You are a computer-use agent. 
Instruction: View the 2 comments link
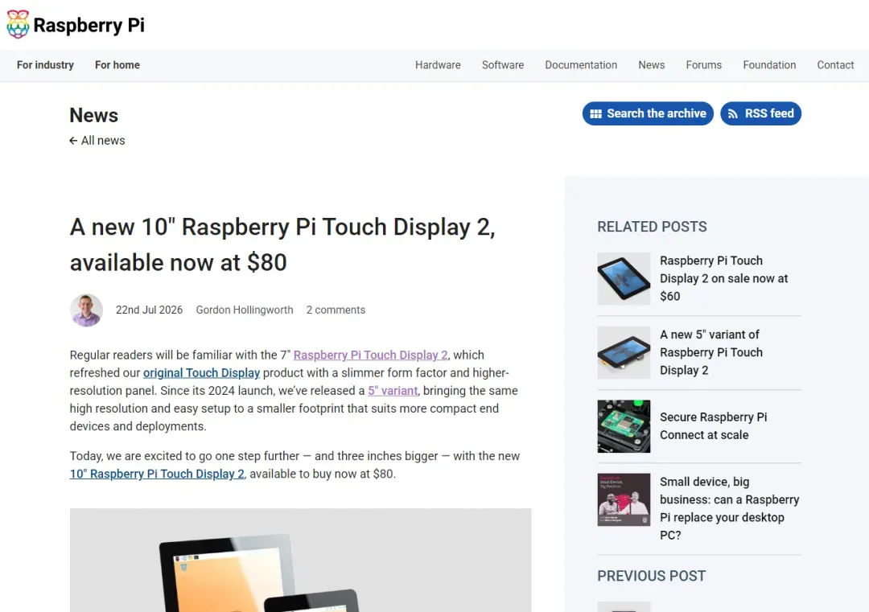tap(336, 310)
